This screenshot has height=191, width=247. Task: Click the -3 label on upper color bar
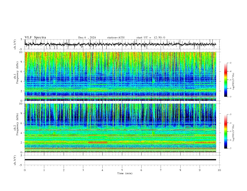pyautogui.click(x=230, y=63)
